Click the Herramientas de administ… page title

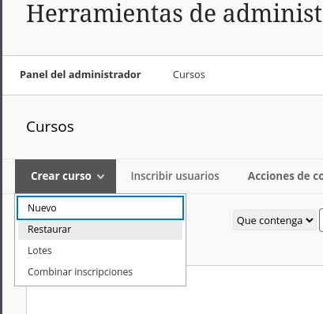175,13
